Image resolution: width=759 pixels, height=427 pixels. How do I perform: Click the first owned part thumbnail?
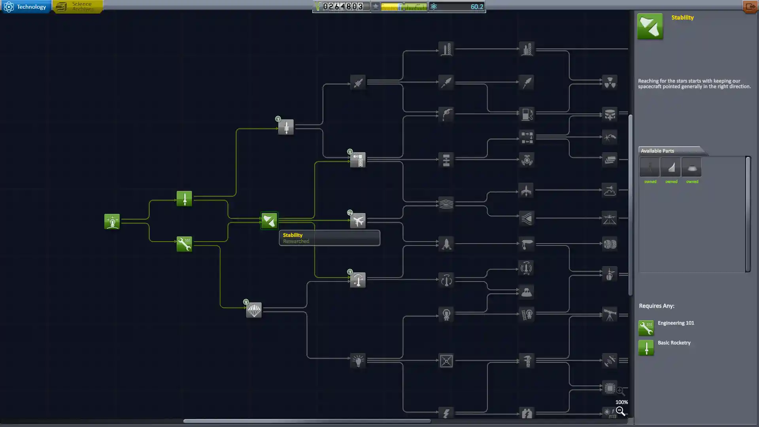tap(650, 167)
